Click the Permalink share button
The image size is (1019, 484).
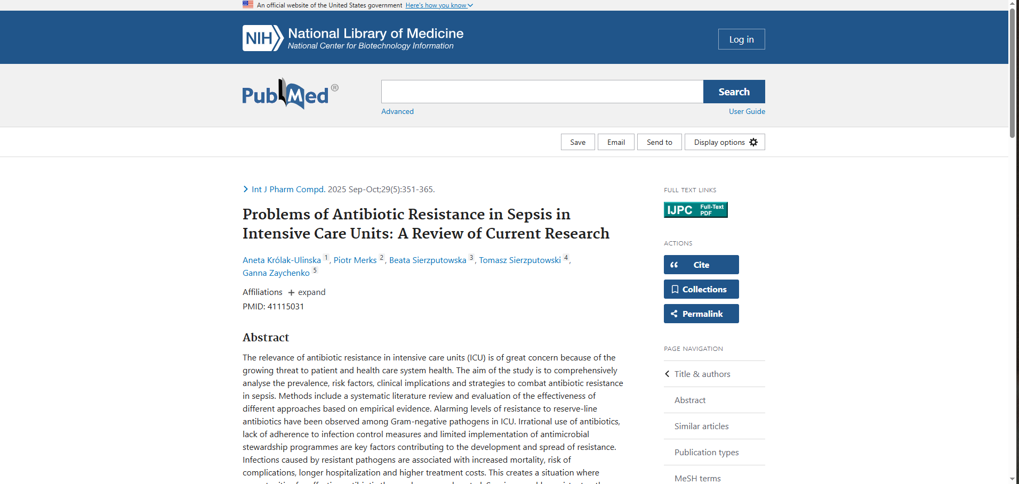click(x=701, y=314)
